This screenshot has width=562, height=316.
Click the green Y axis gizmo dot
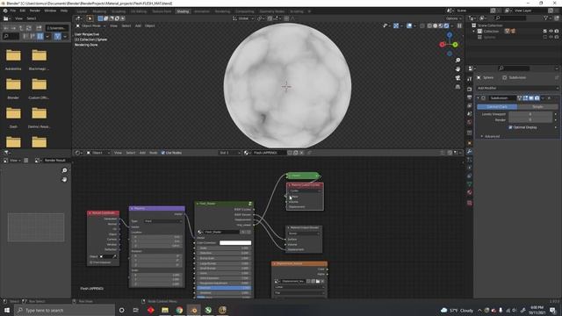click(x=455, y=45)
